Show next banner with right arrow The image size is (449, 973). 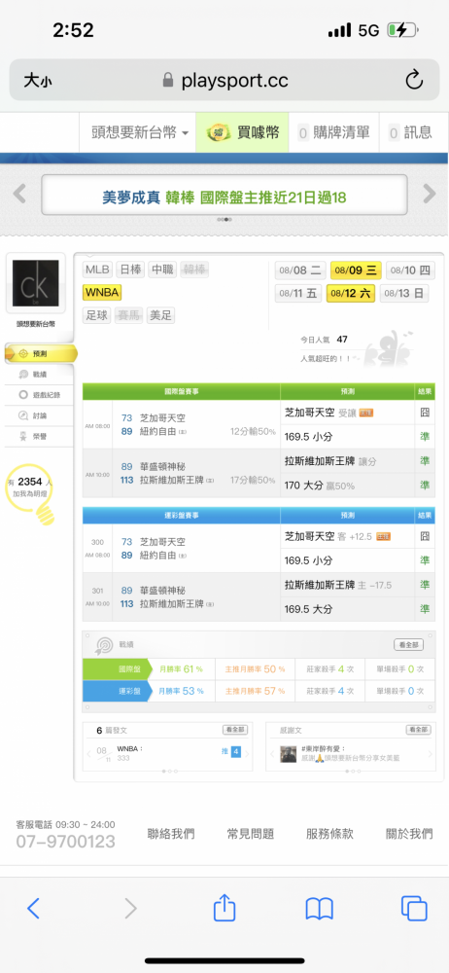430,195
